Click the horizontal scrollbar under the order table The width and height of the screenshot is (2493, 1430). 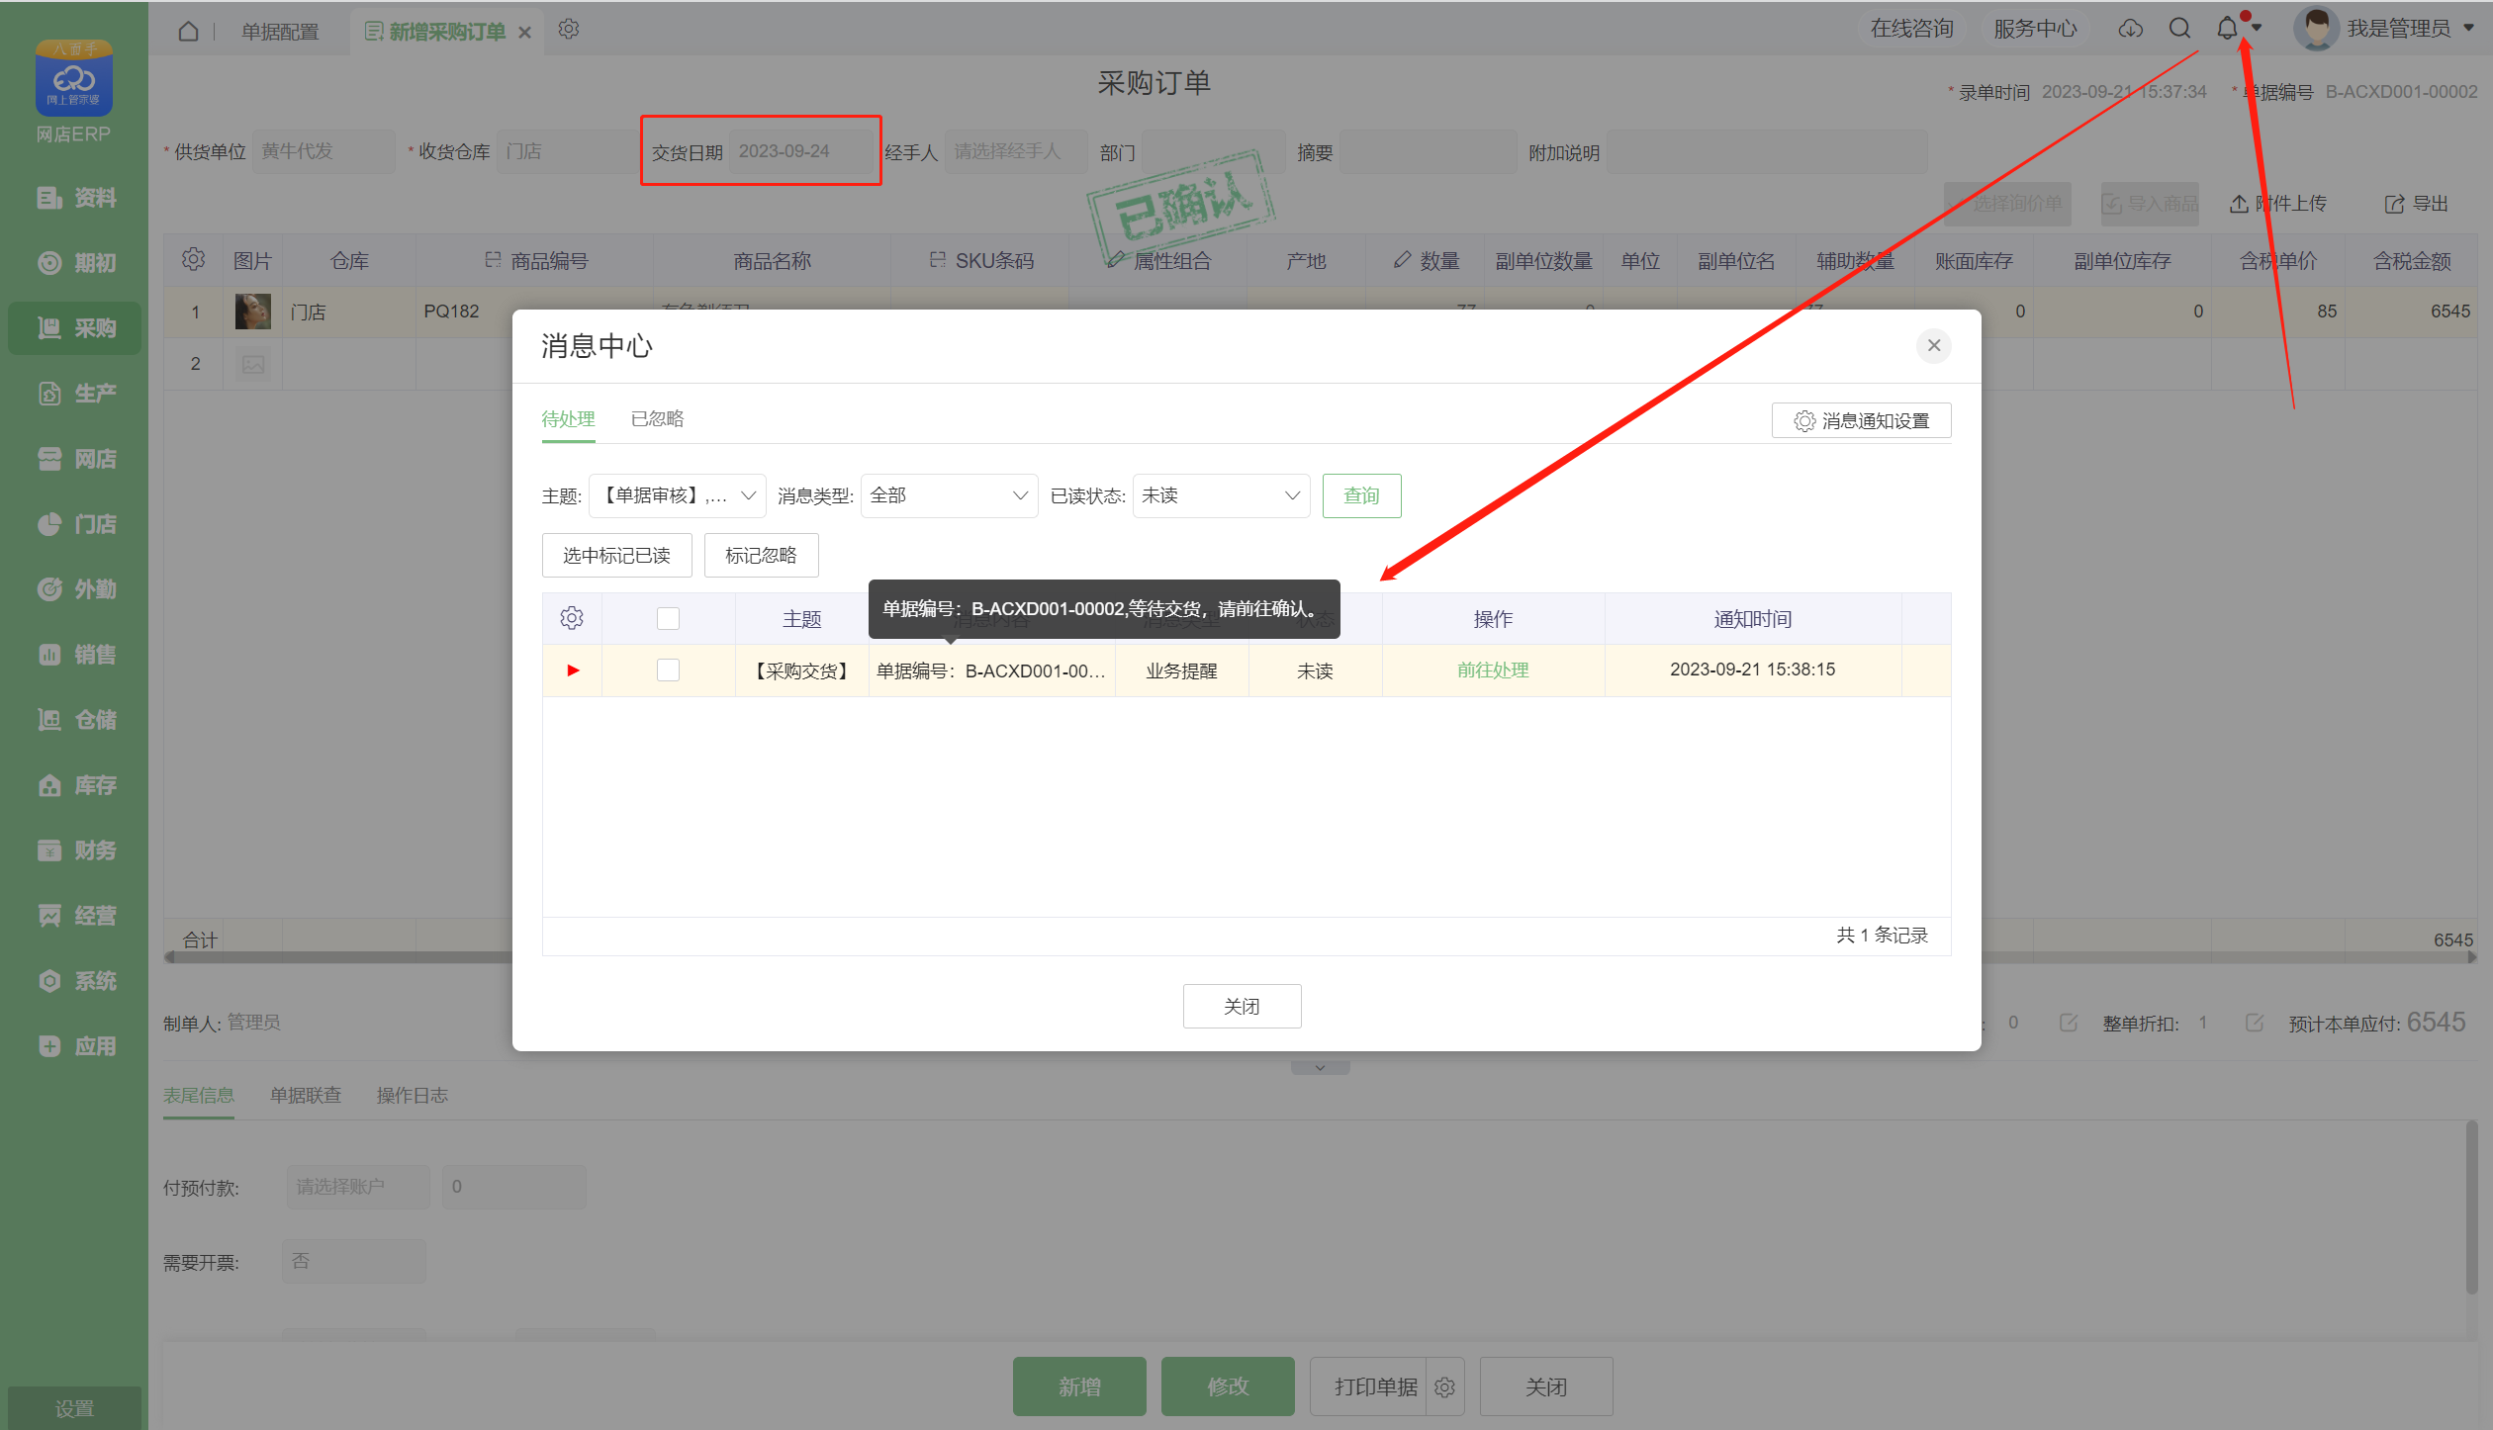point(1321,957)
